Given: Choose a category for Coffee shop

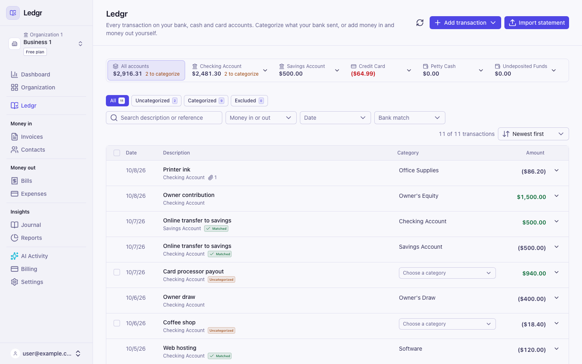Looking at the screenshot, I should [447, 324].
